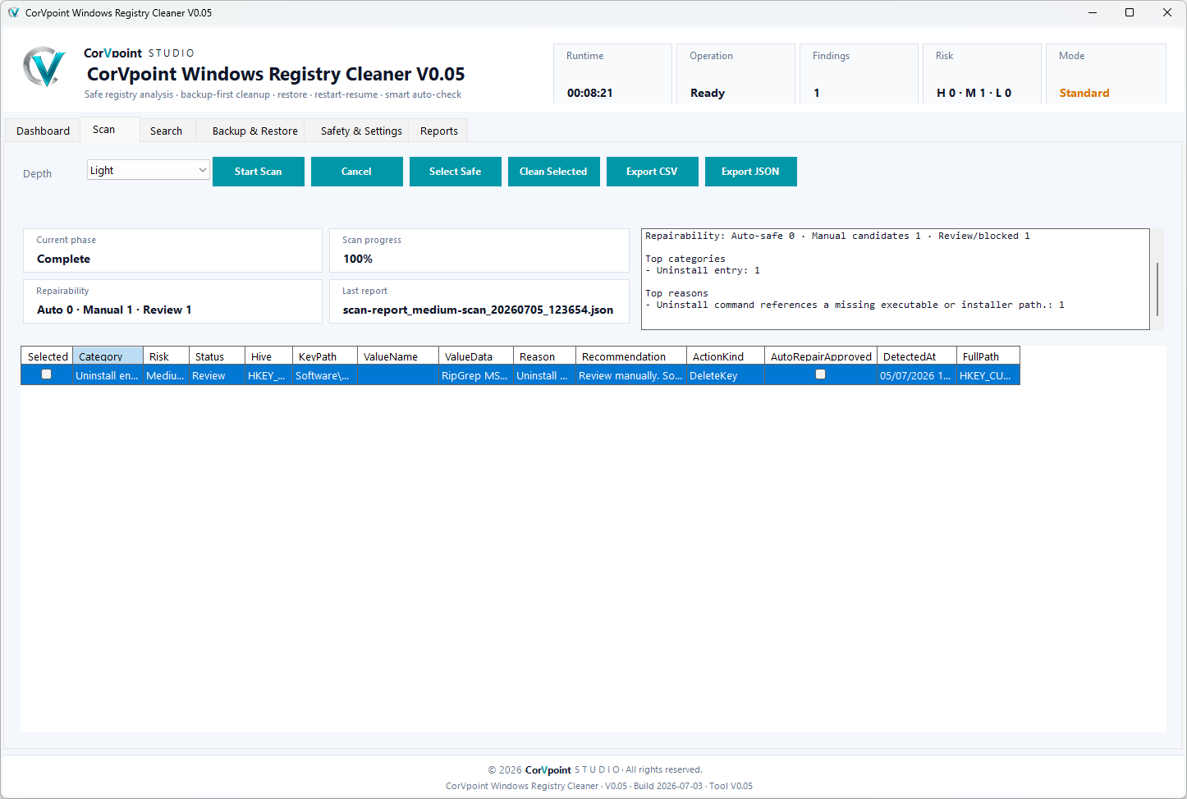
Task: Click the 'HKEY_CU...' full path cell
Action: [988, 375]
